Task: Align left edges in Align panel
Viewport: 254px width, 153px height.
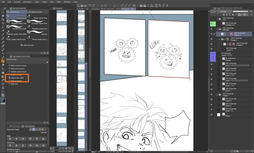Action: (x=10, y=139)
